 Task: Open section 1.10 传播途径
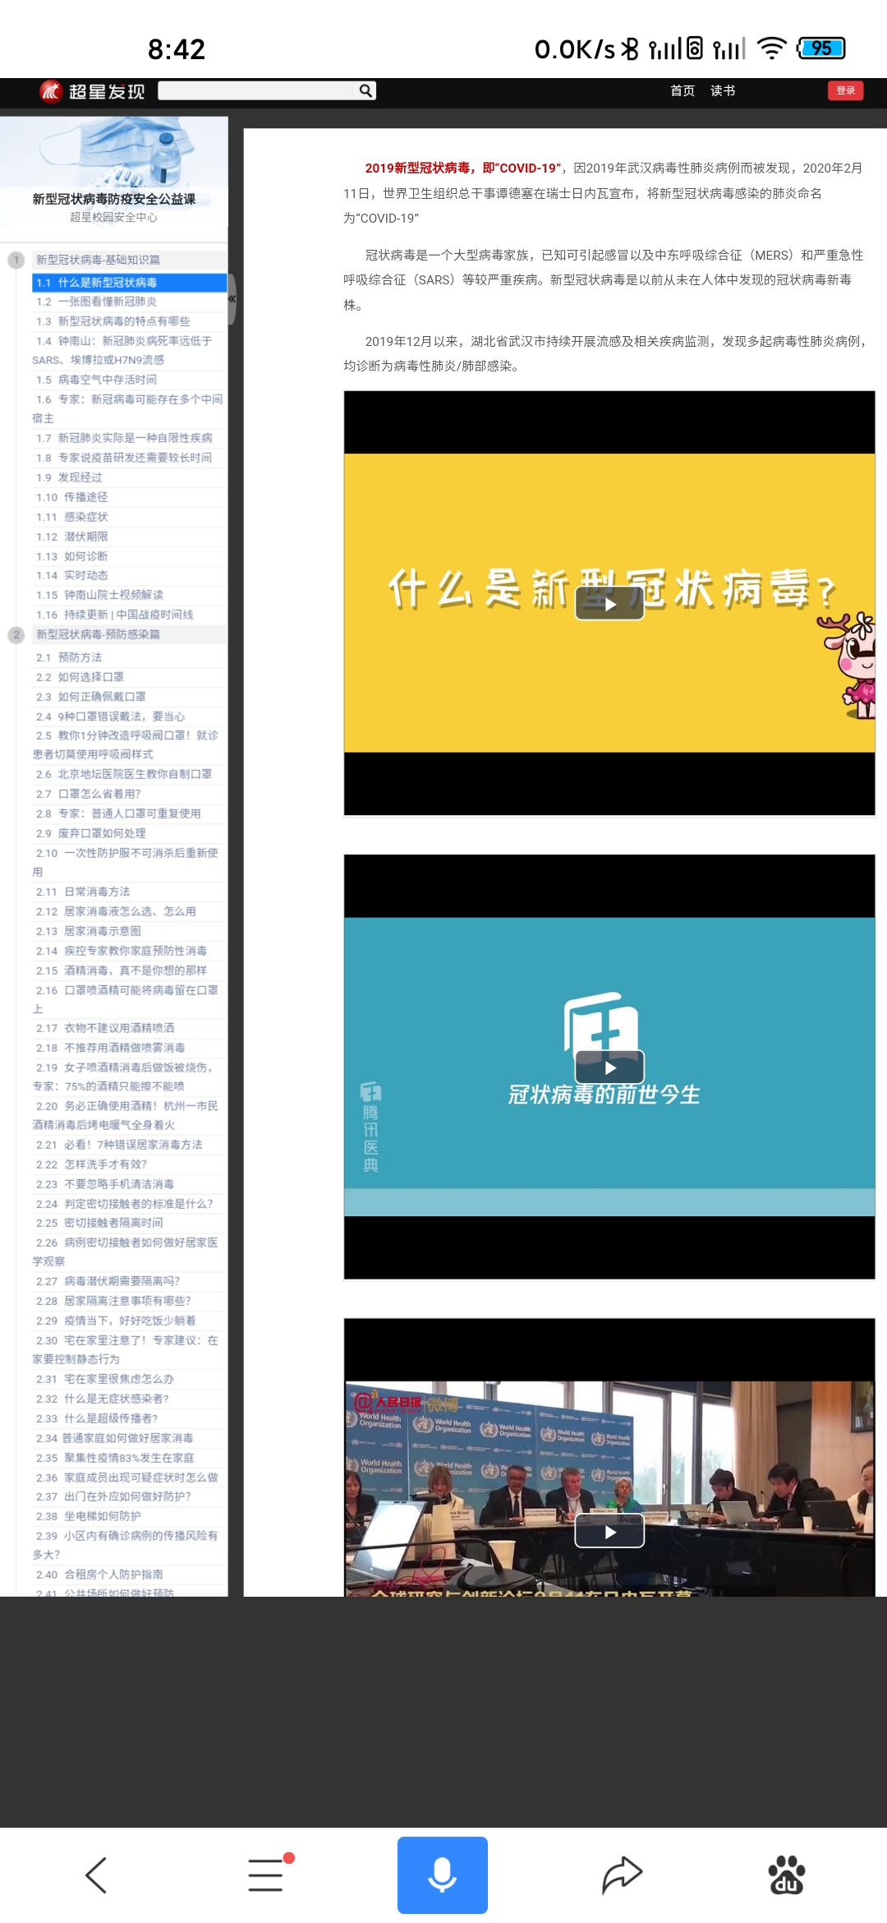85,497
